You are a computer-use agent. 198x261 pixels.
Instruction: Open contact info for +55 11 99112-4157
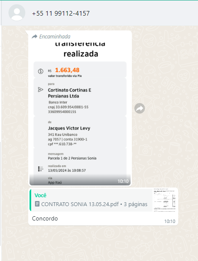[61, 14]
